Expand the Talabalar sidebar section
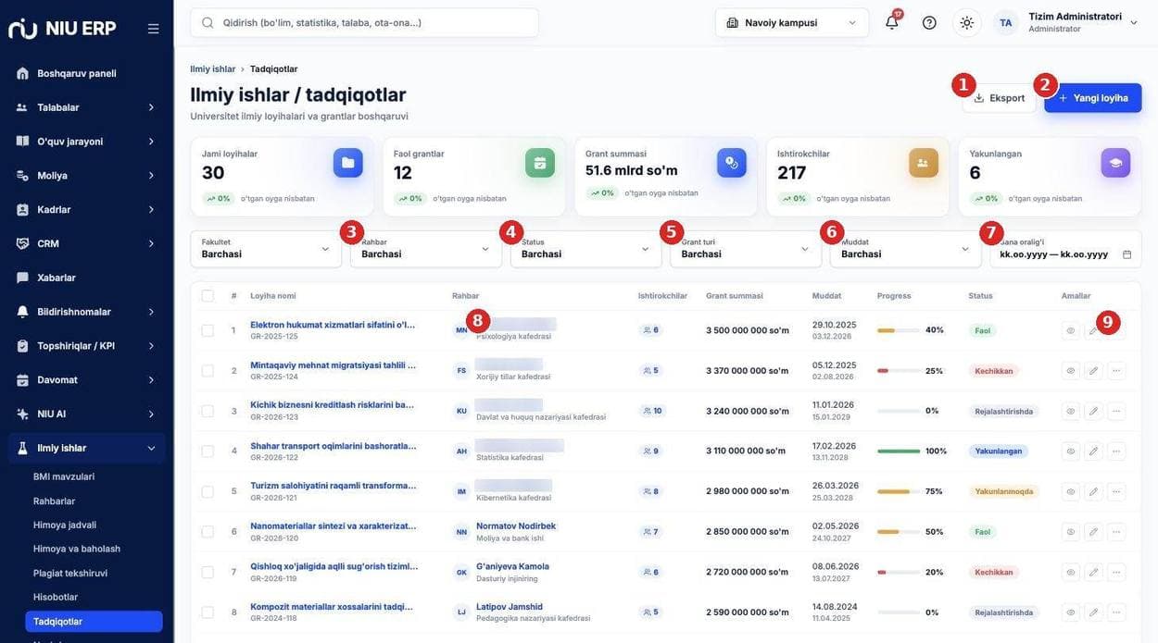This screenshot has height=643, width=1158. point(87,107)
